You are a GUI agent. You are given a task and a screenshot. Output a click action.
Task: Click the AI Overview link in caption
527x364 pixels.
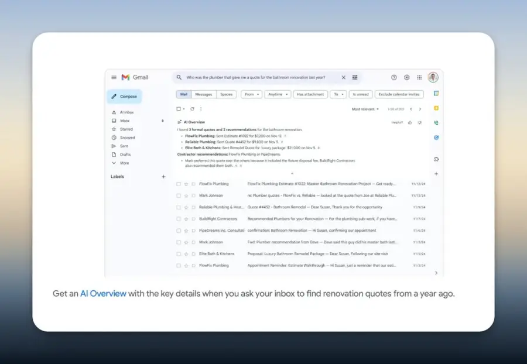pos(103,294)
